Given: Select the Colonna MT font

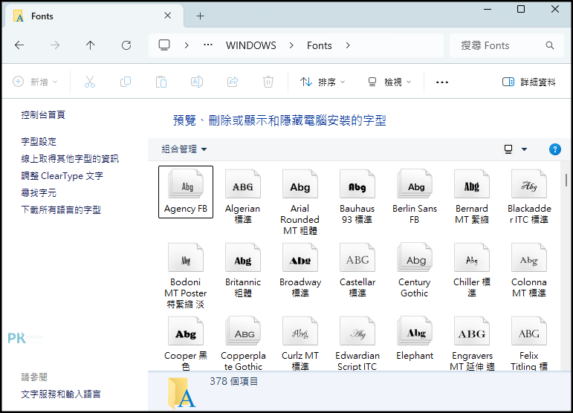Looking at the screenshot, I should coord(529,271).
